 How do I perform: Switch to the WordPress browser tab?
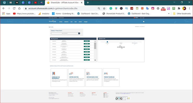(4, 3)
